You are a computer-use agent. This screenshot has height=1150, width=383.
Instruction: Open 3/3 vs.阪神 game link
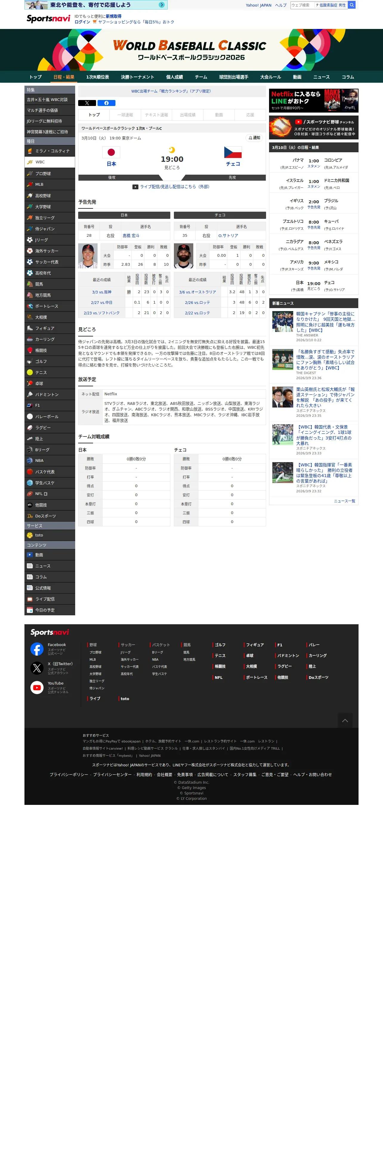click(x=102, y=292)
